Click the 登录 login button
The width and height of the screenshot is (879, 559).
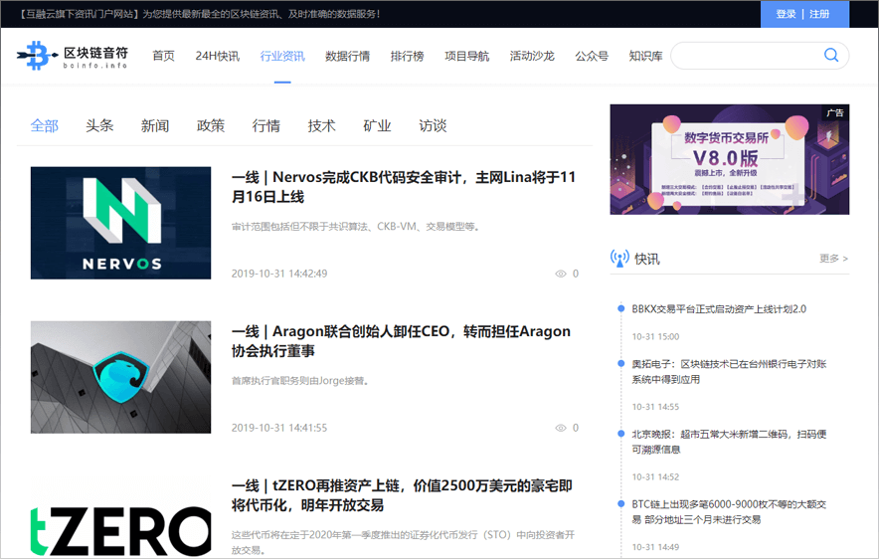click(x=786, y=14)
